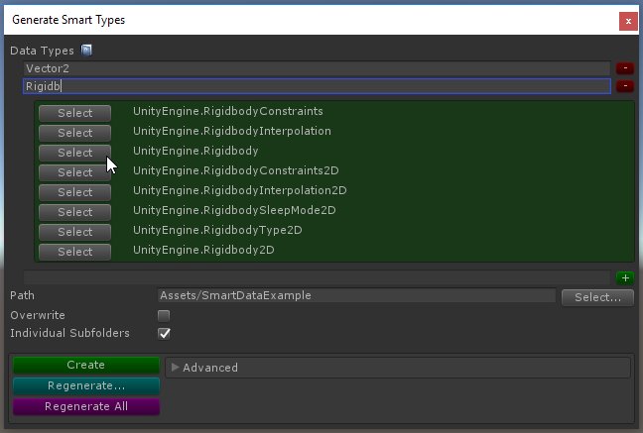Select UnityEngine.RigidbodyType2D type
Screen dimensions: 643x433
tap(75, 232)
